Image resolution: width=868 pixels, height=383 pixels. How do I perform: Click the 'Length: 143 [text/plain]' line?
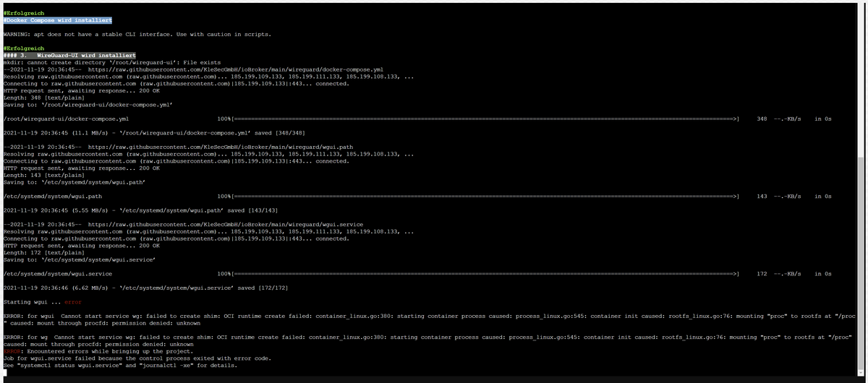43,174
